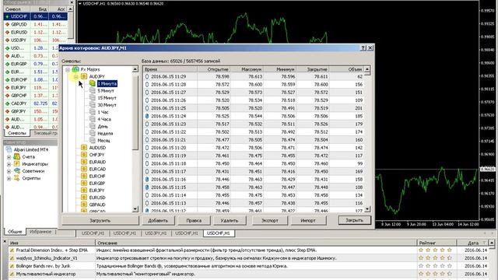Click the Добавить button
498x280 pixels.
(158, 220)
